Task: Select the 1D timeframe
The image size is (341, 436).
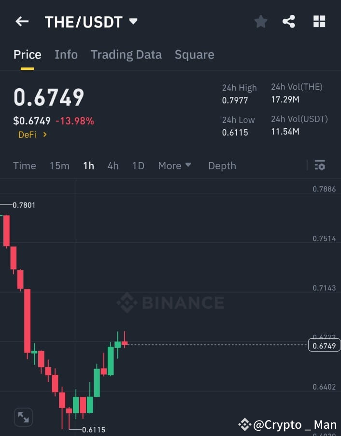Action: 138,165
